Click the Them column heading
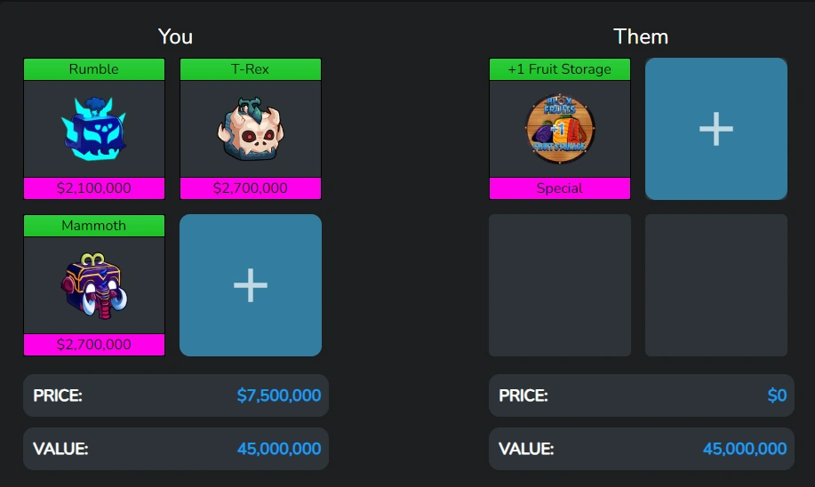The image size is (815, 487). (641, 36)
